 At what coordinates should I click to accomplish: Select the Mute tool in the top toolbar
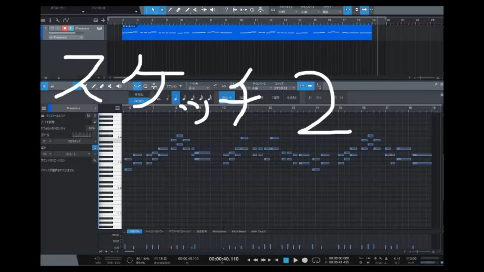(196, 10)
